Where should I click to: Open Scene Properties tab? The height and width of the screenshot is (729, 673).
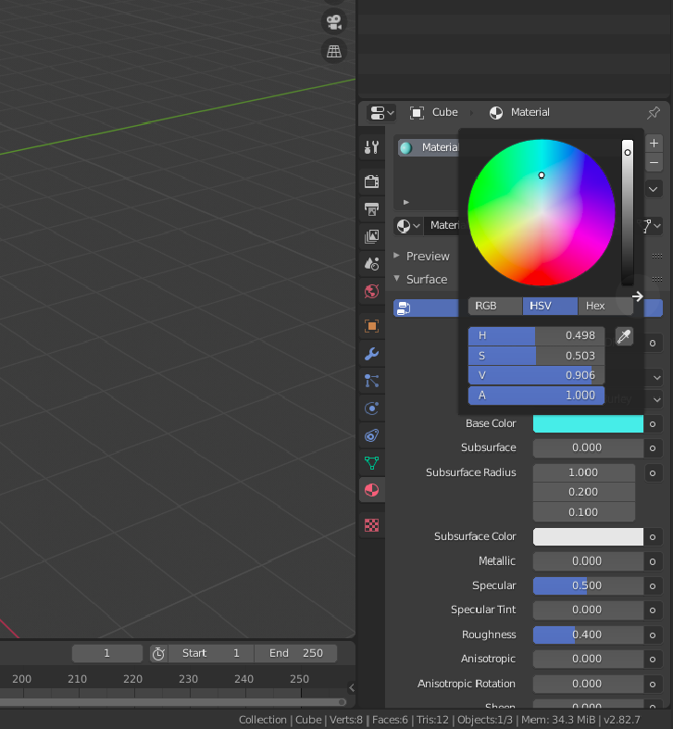(x=372, y=264)
